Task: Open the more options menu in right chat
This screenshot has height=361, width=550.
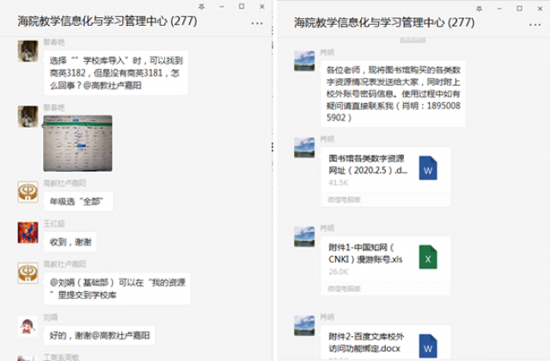Action: click(532, 23)
